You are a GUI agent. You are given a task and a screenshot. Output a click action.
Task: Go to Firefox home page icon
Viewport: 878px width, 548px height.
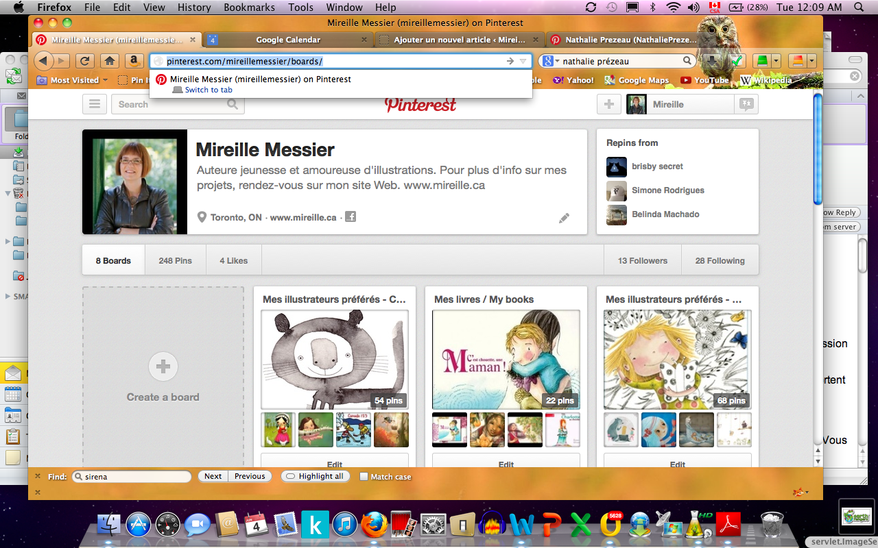tap(109, 61)
